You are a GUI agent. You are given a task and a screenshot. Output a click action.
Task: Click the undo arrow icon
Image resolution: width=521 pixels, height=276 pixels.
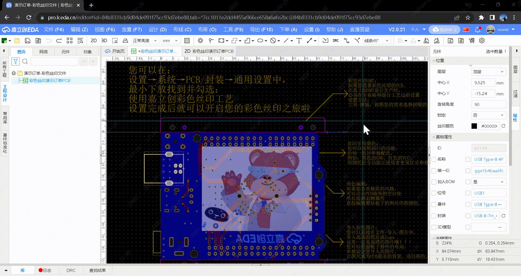click(x=49, y=41)
